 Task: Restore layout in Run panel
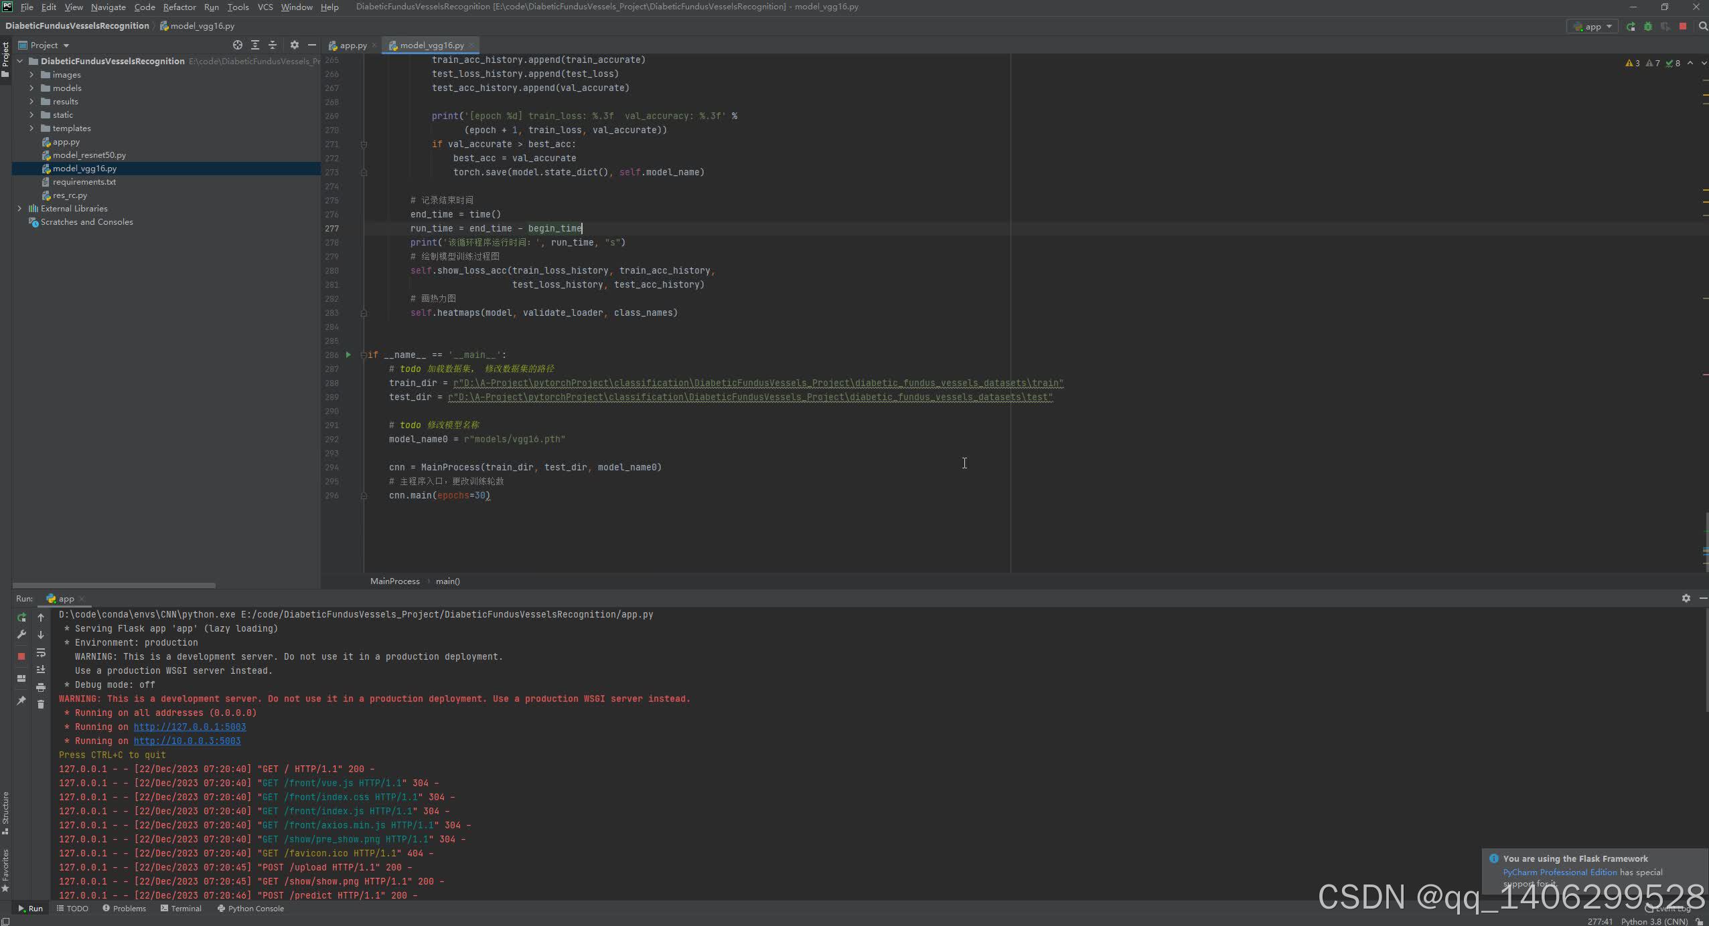click(x=21, y=678)
